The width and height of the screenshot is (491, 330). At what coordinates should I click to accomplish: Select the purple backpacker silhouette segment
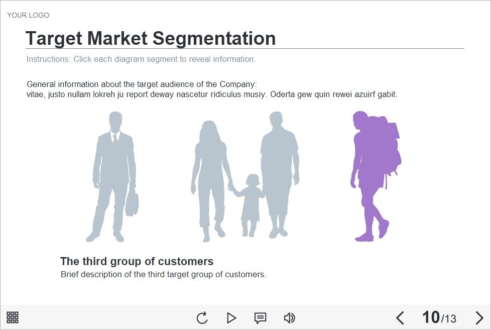pos(375,176)
